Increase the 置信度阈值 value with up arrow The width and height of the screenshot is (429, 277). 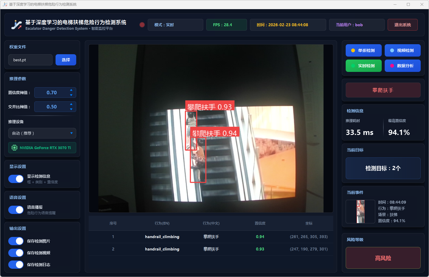pos(71,90)
